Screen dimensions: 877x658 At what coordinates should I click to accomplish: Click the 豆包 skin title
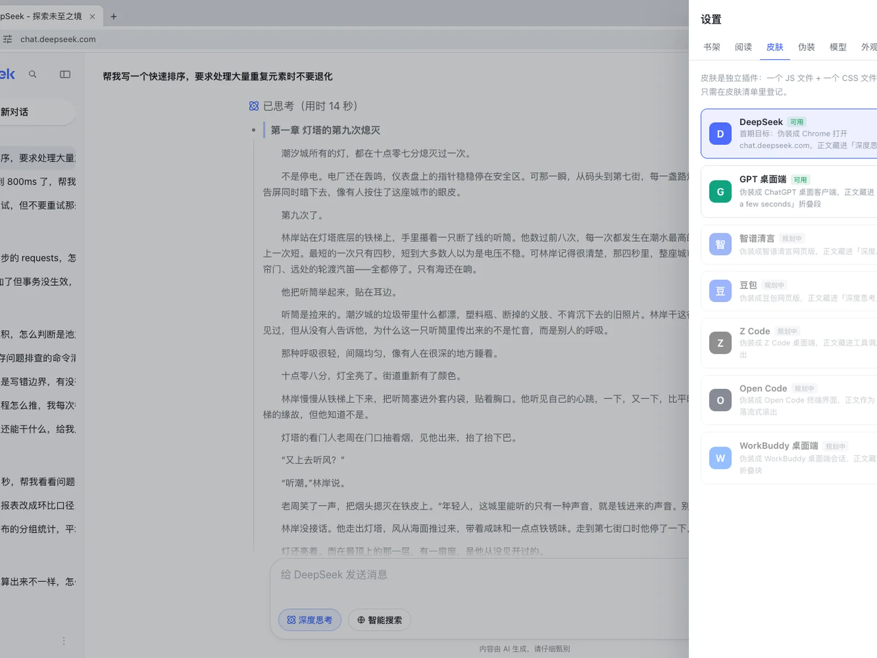point(748,285)
